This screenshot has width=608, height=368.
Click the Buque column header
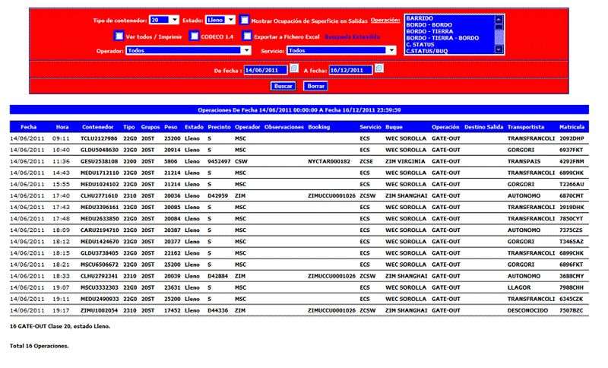(x=394, y=127)
